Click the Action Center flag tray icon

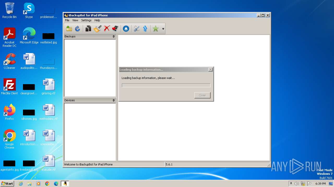(x=309, y=184)
